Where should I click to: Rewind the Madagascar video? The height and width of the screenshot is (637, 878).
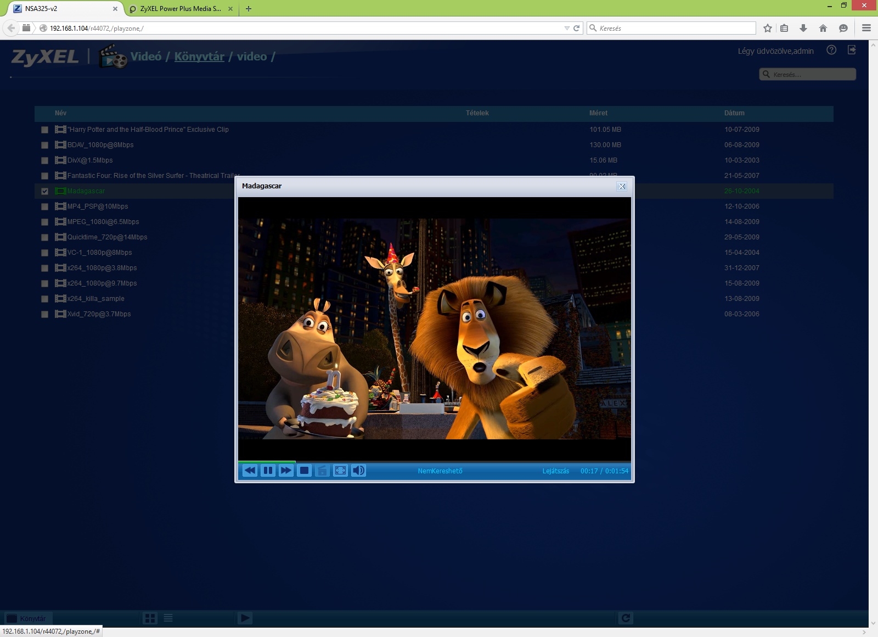(x=250, y=471)
